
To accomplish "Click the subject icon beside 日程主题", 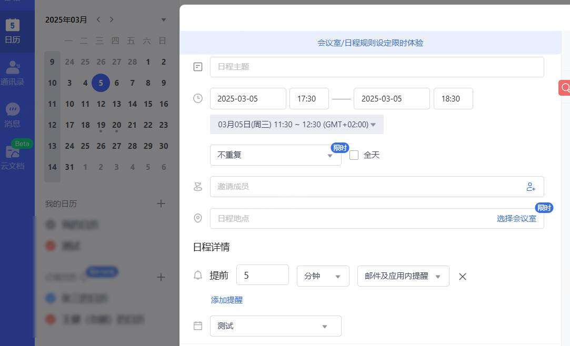I will pos(198,67).
